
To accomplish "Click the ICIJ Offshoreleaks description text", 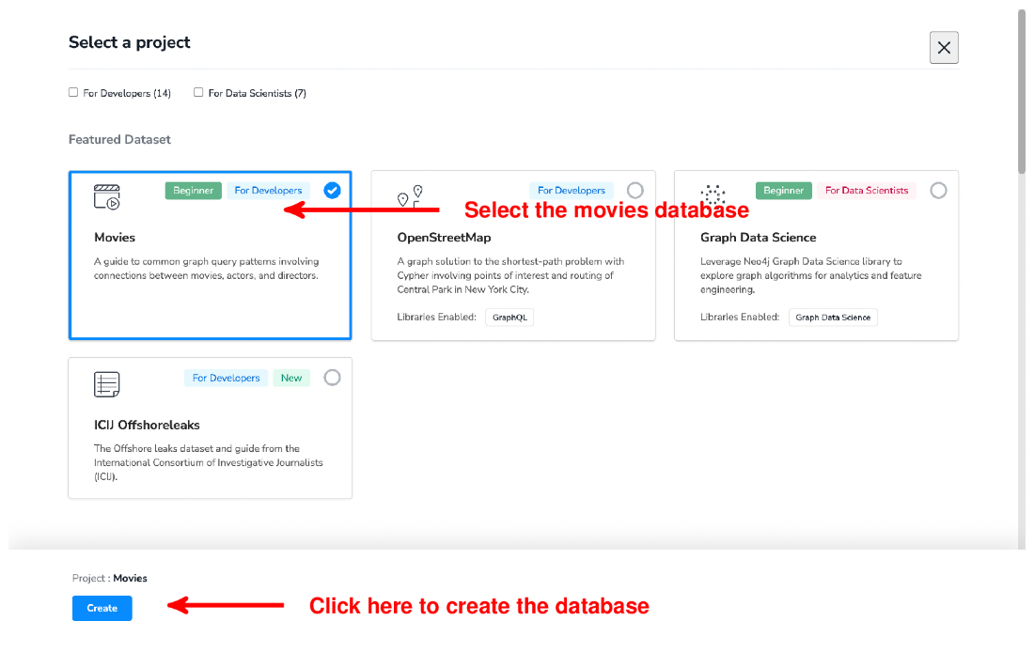I will pyautogui.click(x=209, y=463).
